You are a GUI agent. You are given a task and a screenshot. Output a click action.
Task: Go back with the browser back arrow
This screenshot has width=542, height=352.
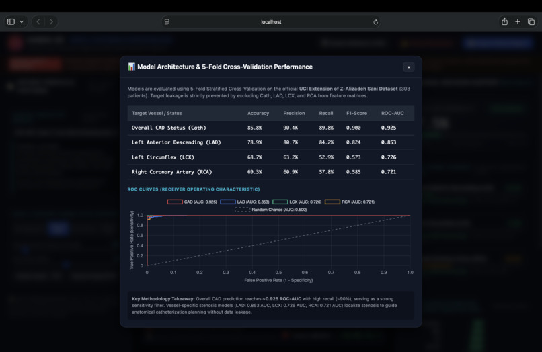(38, 21)
